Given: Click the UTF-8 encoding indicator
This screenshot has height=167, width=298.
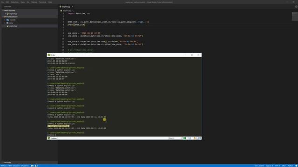Looking at the screenshot, I should (278, 166).
